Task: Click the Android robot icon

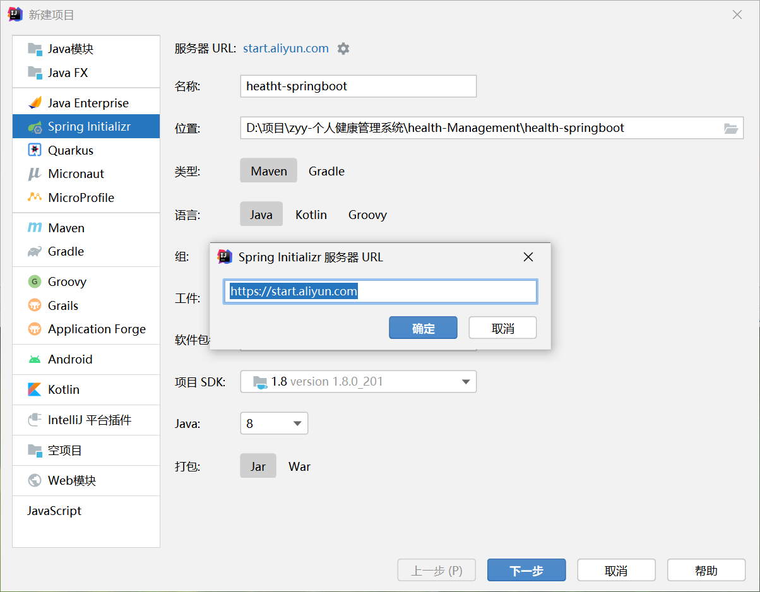Action: click(35, 359)
